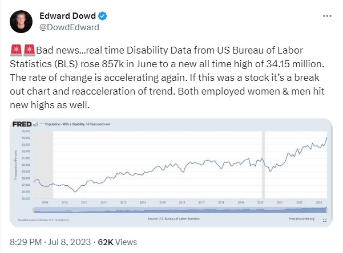Viewport: 343px width, 253px height.
Task: Click the 62K Views count
Action: pos(117,242)
